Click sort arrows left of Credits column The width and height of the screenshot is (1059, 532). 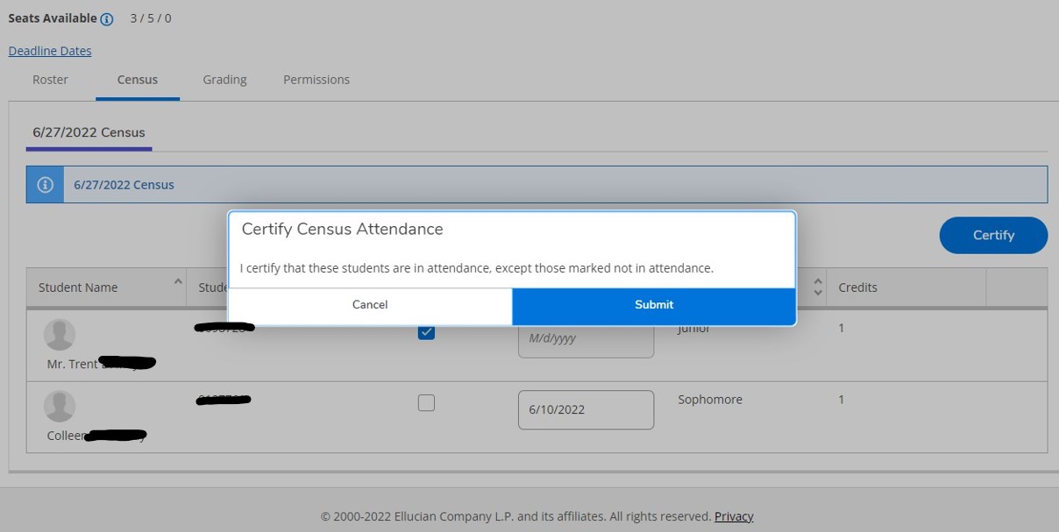[x=818, y=287]
